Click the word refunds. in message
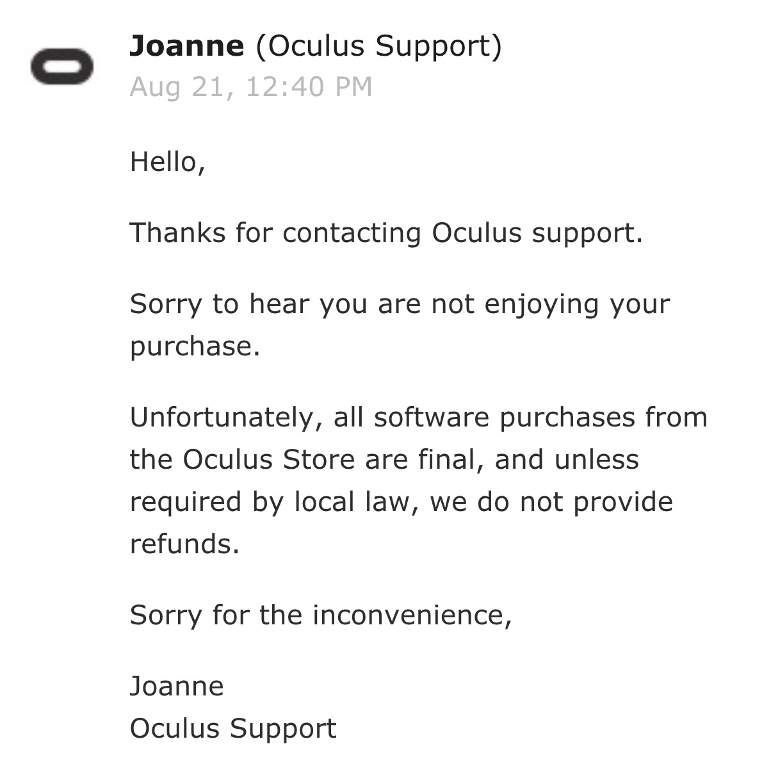Screen dimensions: 771x771 tap(184, 544)
